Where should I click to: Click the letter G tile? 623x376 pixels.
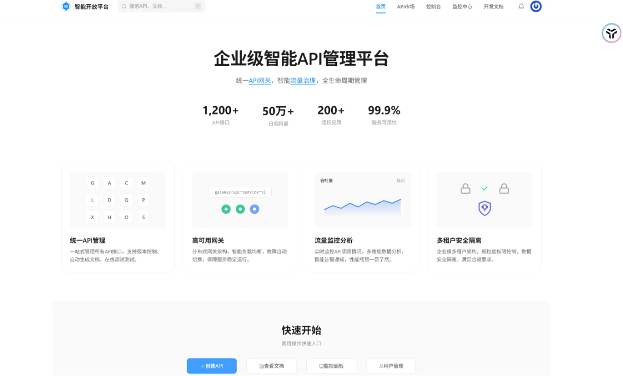point(93,183)
